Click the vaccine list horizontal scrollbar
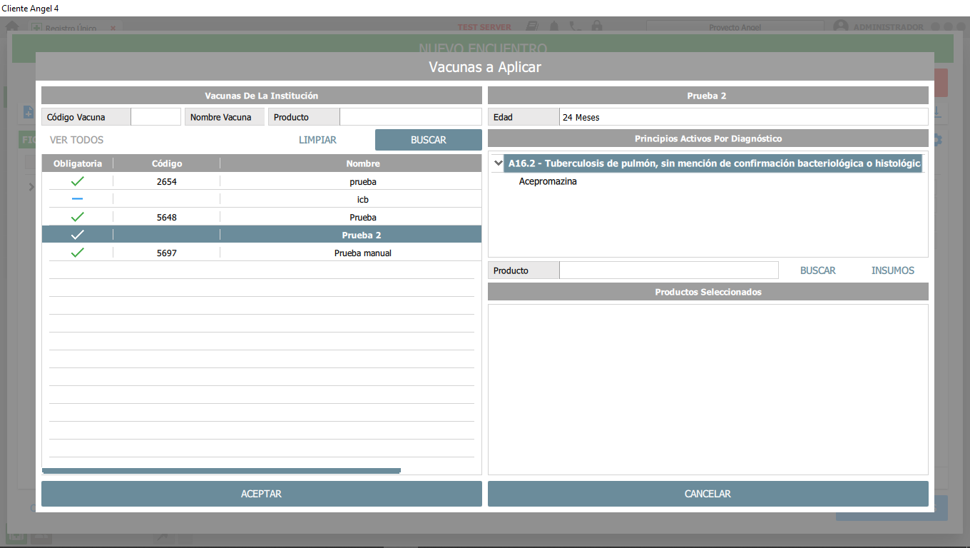The height and width of the screenshot is (548, 970). pyautogui.click(x=221, y=470)
